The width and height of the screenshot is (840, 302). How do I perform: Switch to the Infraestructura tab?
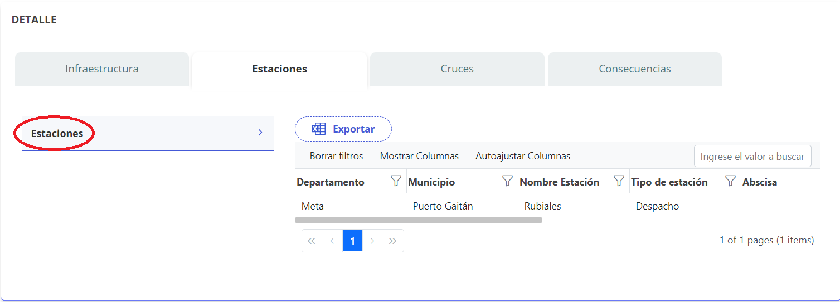pyautogui.click(x=102, y=69)
